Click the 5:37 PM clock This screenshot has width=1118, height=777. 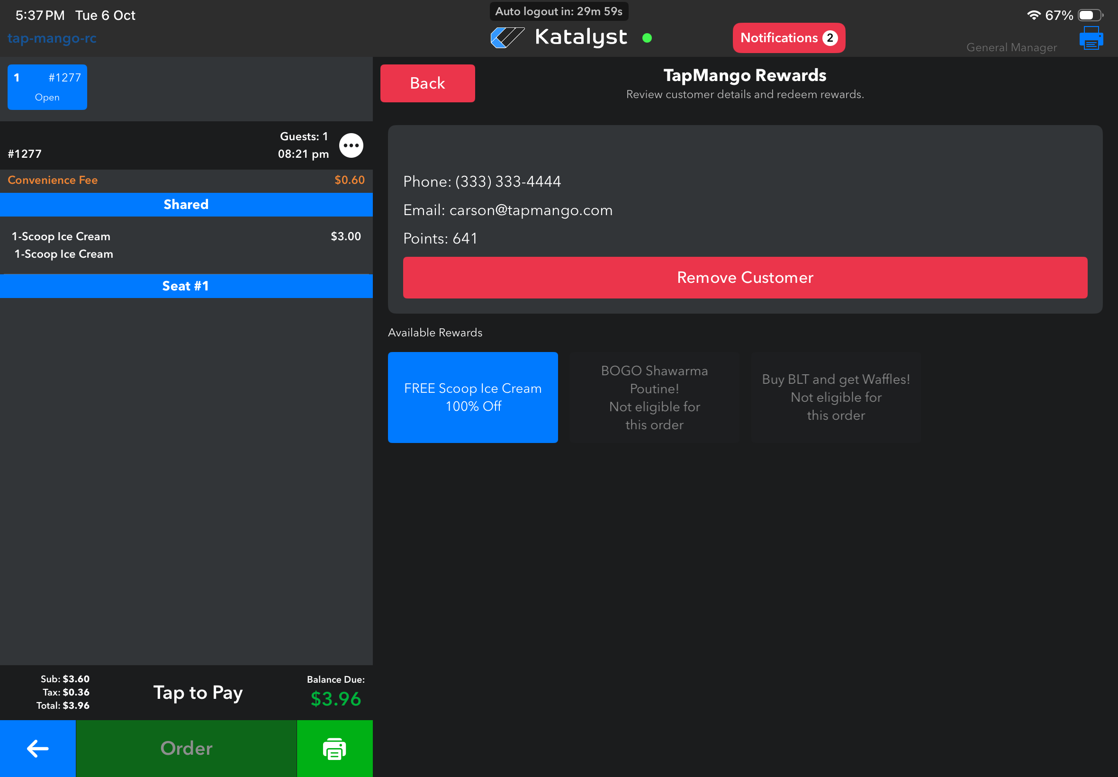[40, 15]
